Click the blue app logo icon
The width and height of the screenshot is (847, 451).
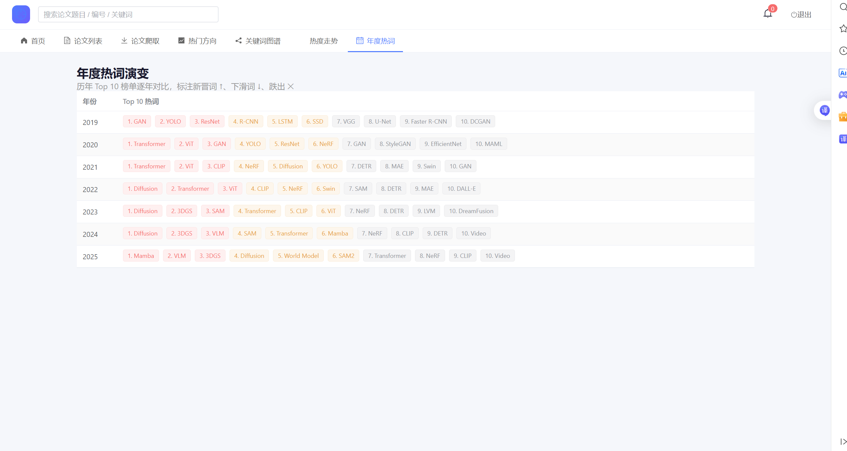21,14
